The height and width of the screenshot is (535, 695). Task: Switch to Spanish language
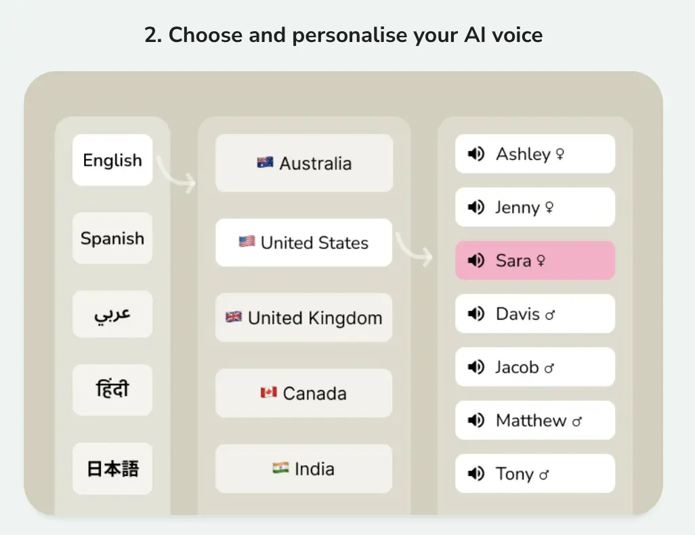[x=112, y=238]
